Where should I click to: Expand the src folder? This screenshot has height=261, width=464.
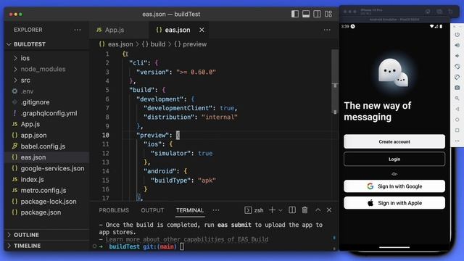pos(25,80)
